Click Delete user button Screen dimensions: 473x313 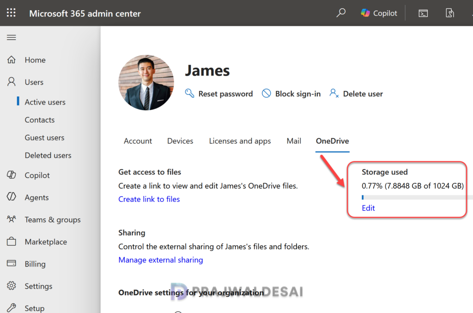(x=356, y=94)
